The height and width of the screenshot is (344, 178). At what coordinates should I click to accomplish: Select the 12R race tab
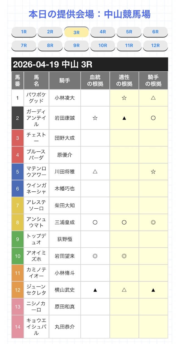[x=155, y=45]
